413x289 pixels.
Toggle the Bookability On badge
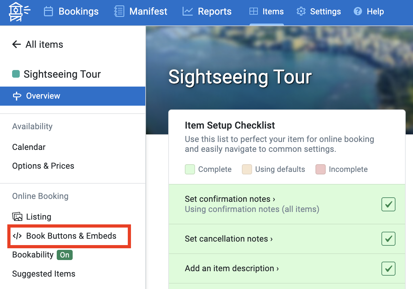(x=65, y=255)
